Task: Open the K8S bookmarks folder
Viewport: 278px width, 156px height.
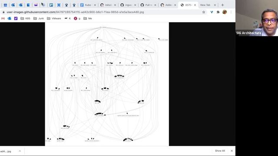Action: coord(25,18)
